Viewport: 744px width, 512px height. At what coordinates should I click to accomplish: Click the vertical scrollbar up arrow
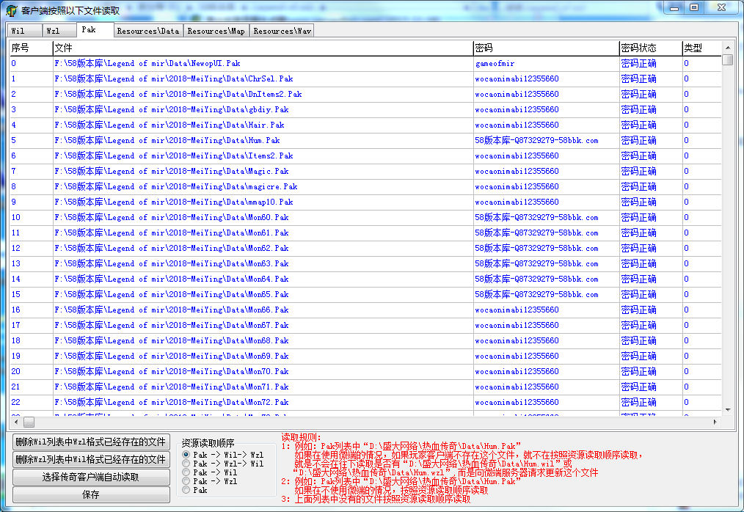[x=727, y=48]
